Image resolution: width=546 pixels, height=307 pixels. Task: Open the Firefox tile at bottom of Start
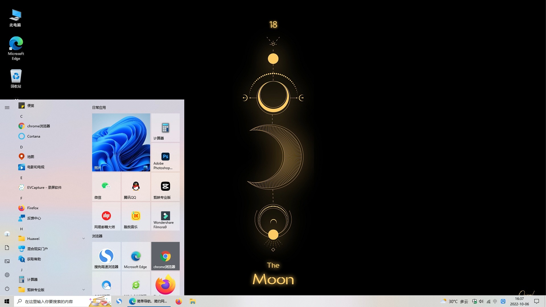tap(166, 283)
